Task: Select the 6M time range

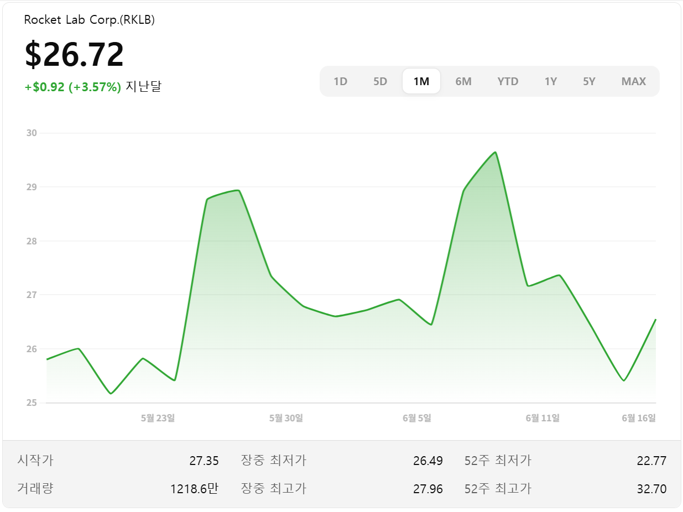Action: coord(463,81)
